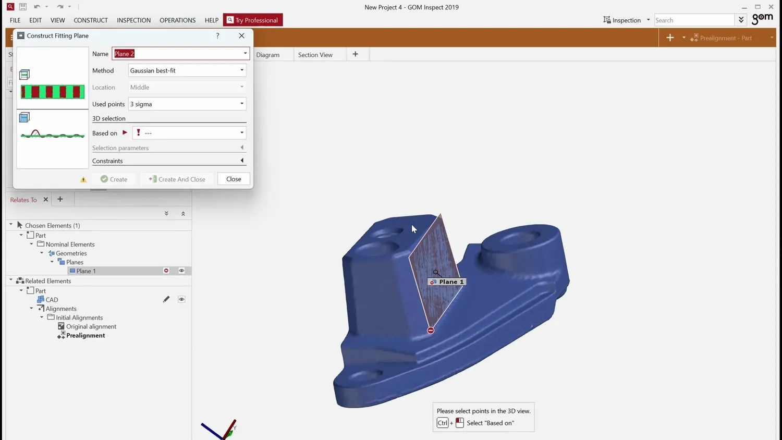Screen dimensions: 782x440
Task: Open the Based on selection dropdown
Action: pyautogui.click(x=189, y=133)
